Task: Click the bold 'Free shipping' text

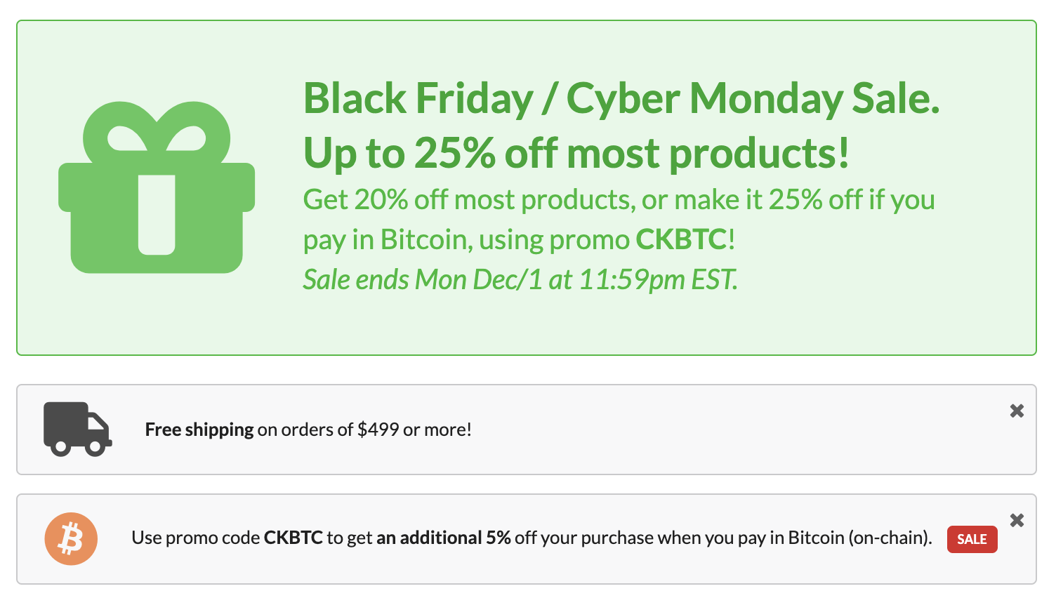Action: pos(199,430)
